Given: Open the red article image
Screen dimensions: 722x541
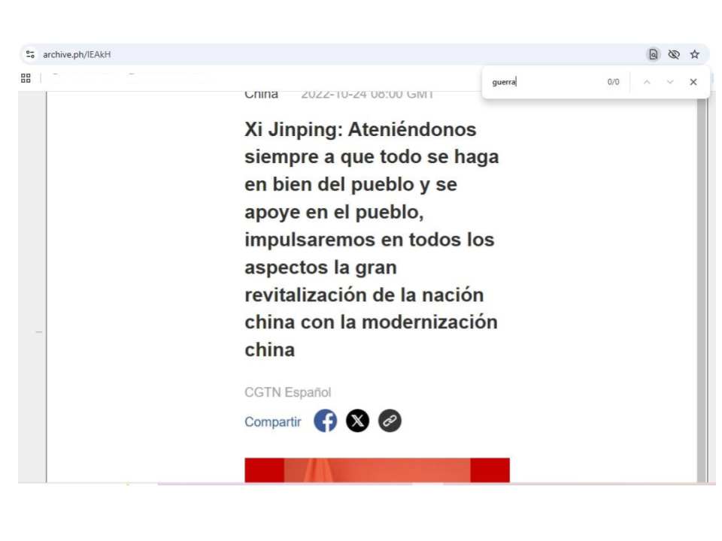Looking at the screenshot, I should coord(377,470).
